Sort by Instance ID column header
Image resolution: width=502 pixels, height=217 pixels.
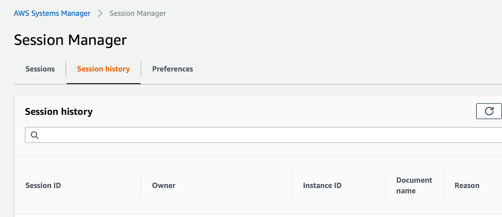(322, 185)
